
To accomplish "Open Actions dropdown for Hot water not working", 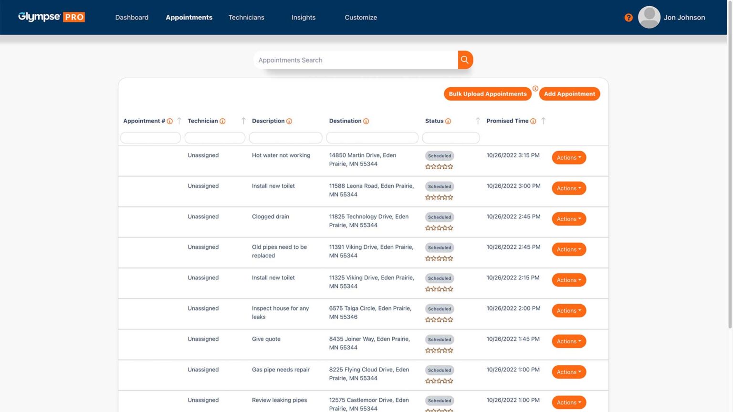I will [x=569, y=158].
